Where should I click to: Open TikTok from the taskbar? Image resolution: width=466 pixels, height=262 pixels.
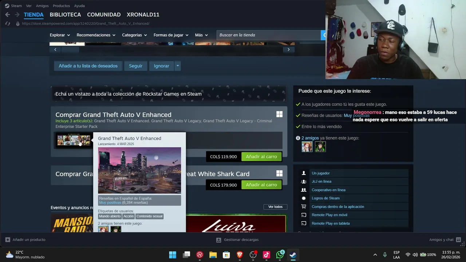pos(266,255)
